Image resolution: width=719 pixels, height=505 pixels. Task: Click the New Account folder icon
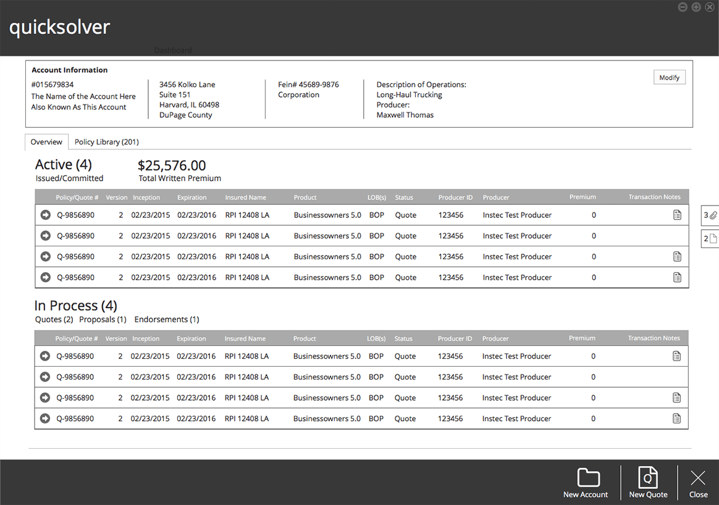coord(588,477)
